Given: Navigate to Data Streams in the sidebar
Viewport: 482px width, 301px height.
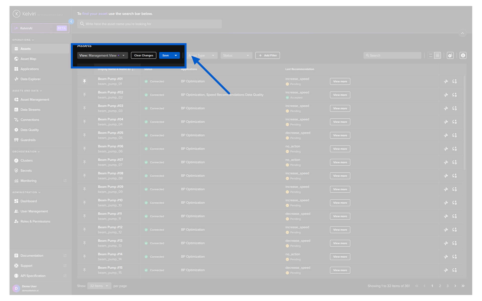Looking at the screenshot, I should point(30,110).
